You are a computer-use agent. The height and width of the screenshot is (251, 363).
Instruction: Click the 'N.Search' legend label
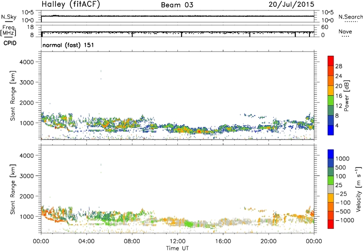click(351, 17)
